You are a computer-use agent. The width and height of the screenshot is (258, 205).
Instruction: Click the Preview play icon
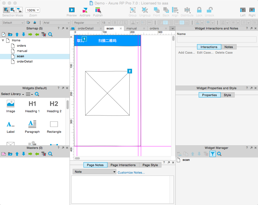[72, 10]
